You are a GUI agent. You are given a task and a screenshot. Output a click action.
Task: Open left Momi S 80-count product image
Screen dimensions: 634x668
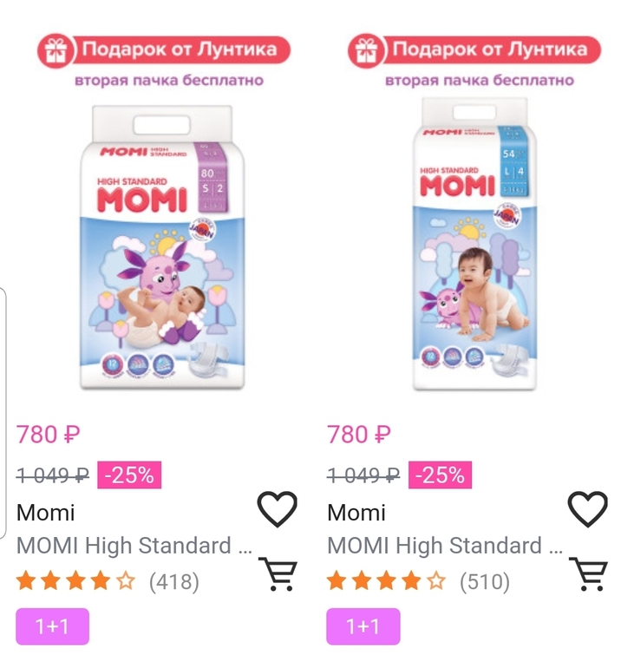(x=162, y=248)
